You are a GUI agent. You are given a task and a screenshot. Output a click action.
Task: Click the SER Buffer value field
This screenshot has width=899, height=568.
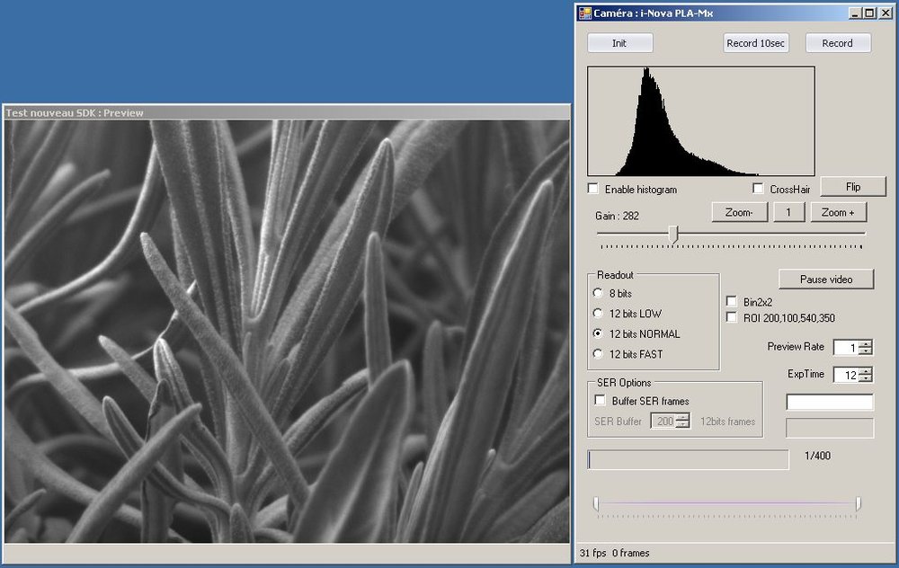pyautogui.click(x=664, y=422)
